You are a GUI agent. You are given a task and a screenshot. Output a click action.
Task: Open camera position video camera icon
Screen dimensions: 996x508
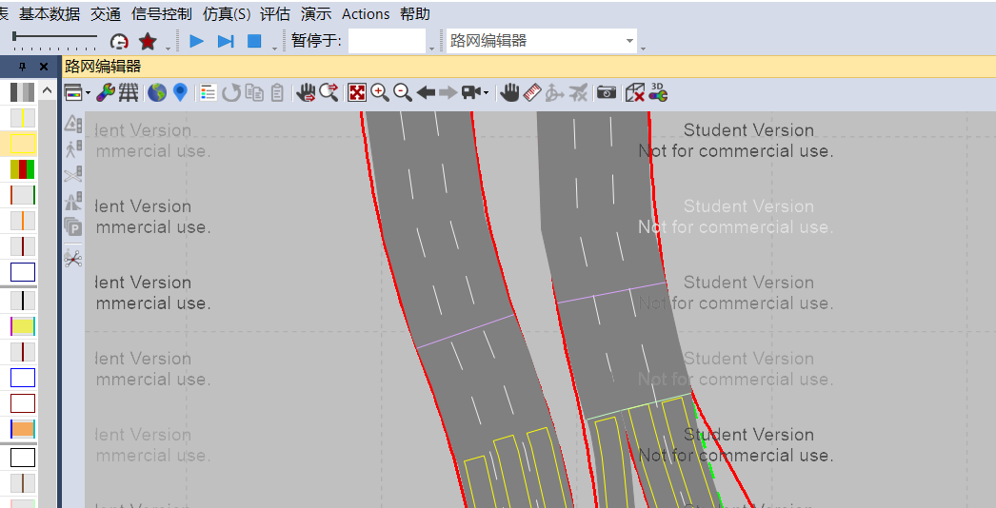[x=471, y=92]
